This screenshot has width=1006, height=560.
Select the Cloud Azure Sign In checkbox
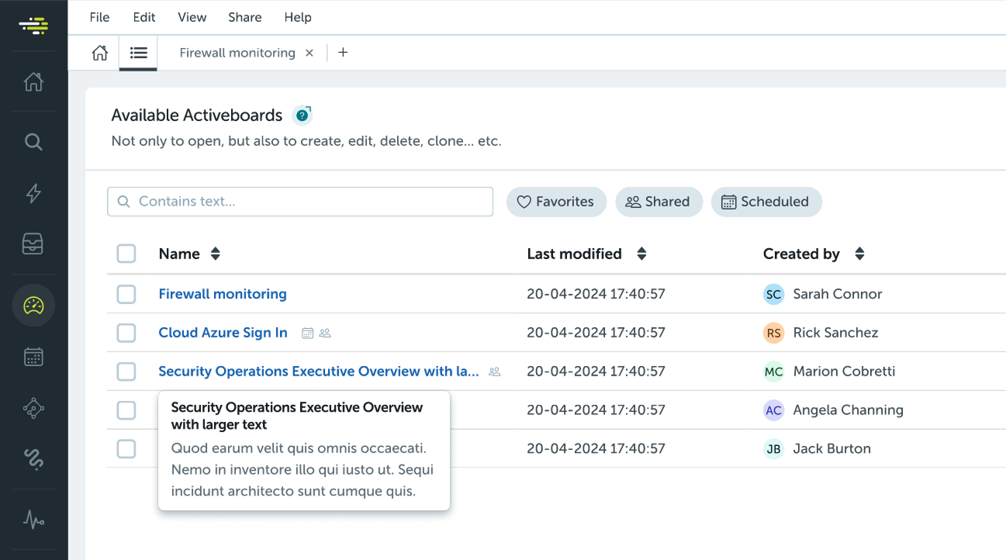pos(126,333)
